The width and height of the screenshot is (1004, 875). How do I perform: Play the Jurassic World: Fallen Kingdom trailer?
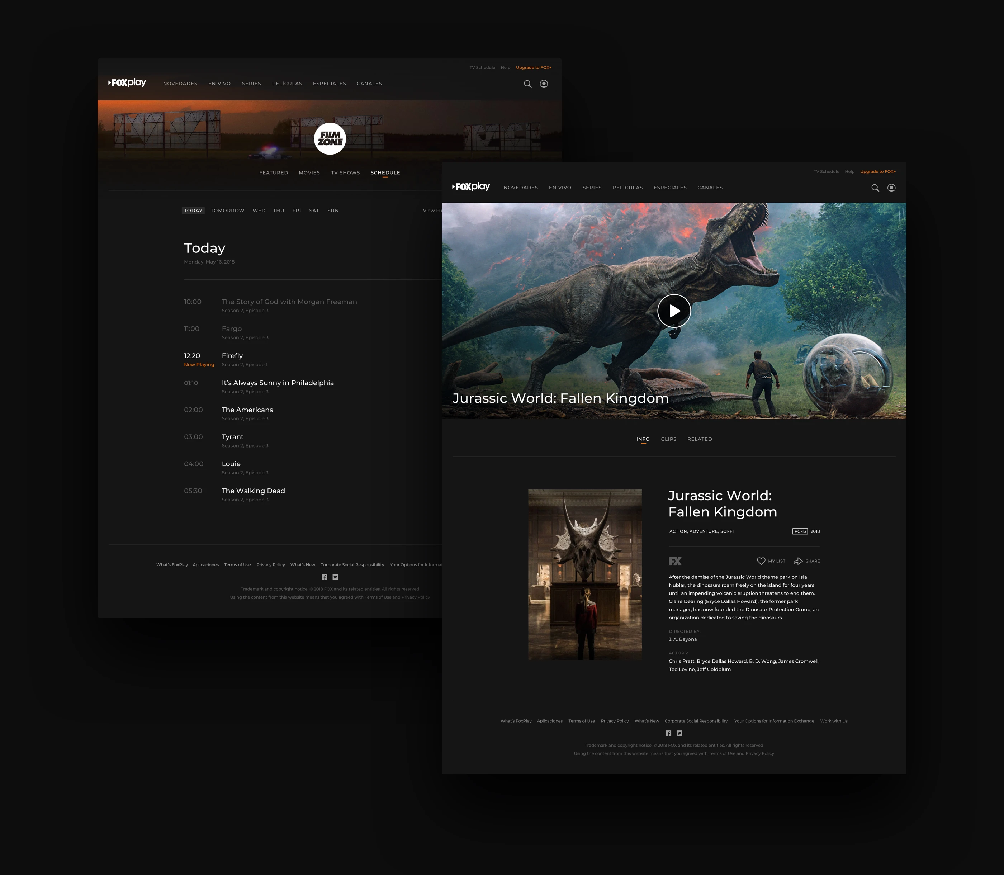click(674, 311)
